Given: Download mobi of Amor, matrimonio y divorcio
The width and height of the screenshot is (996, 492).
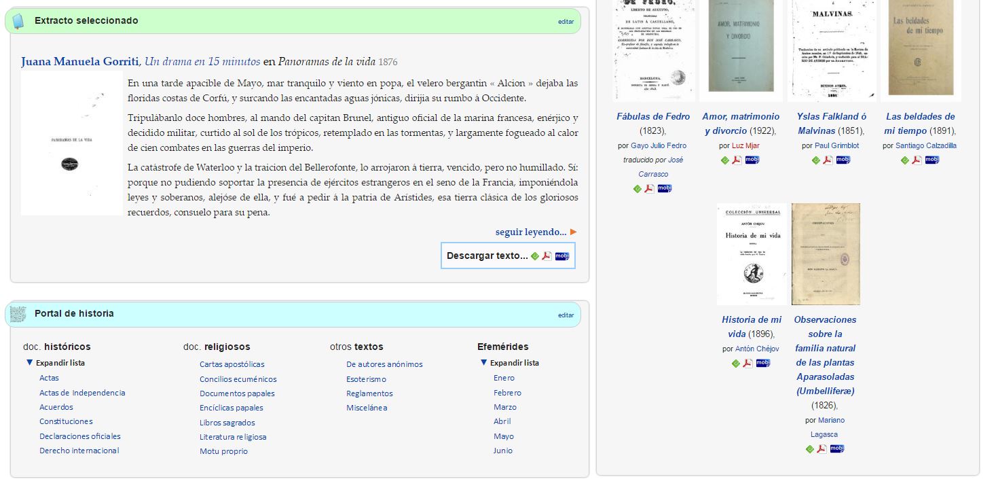Looking at the screenshot, I should click(752, 160).
